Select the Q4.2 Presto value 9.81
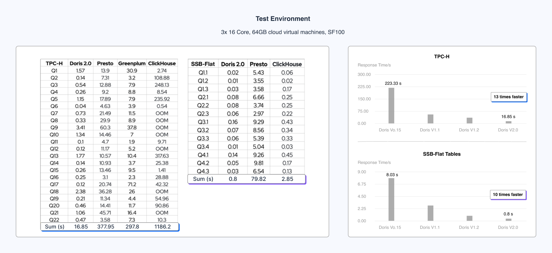The image size is (552, 253). [x=259, y=163]
